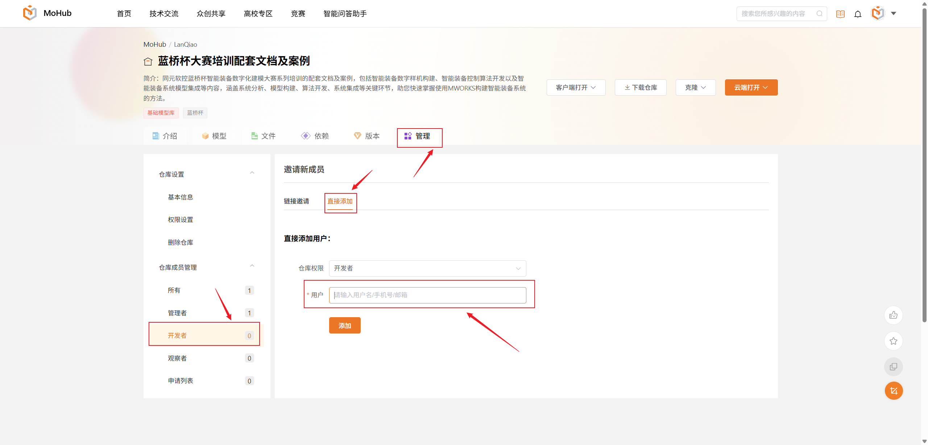Screen dimensions: 928x445
Task: Click the repository title 蓝桥杯大赛培训配套文档及案例
Action: tap(234, 61)
